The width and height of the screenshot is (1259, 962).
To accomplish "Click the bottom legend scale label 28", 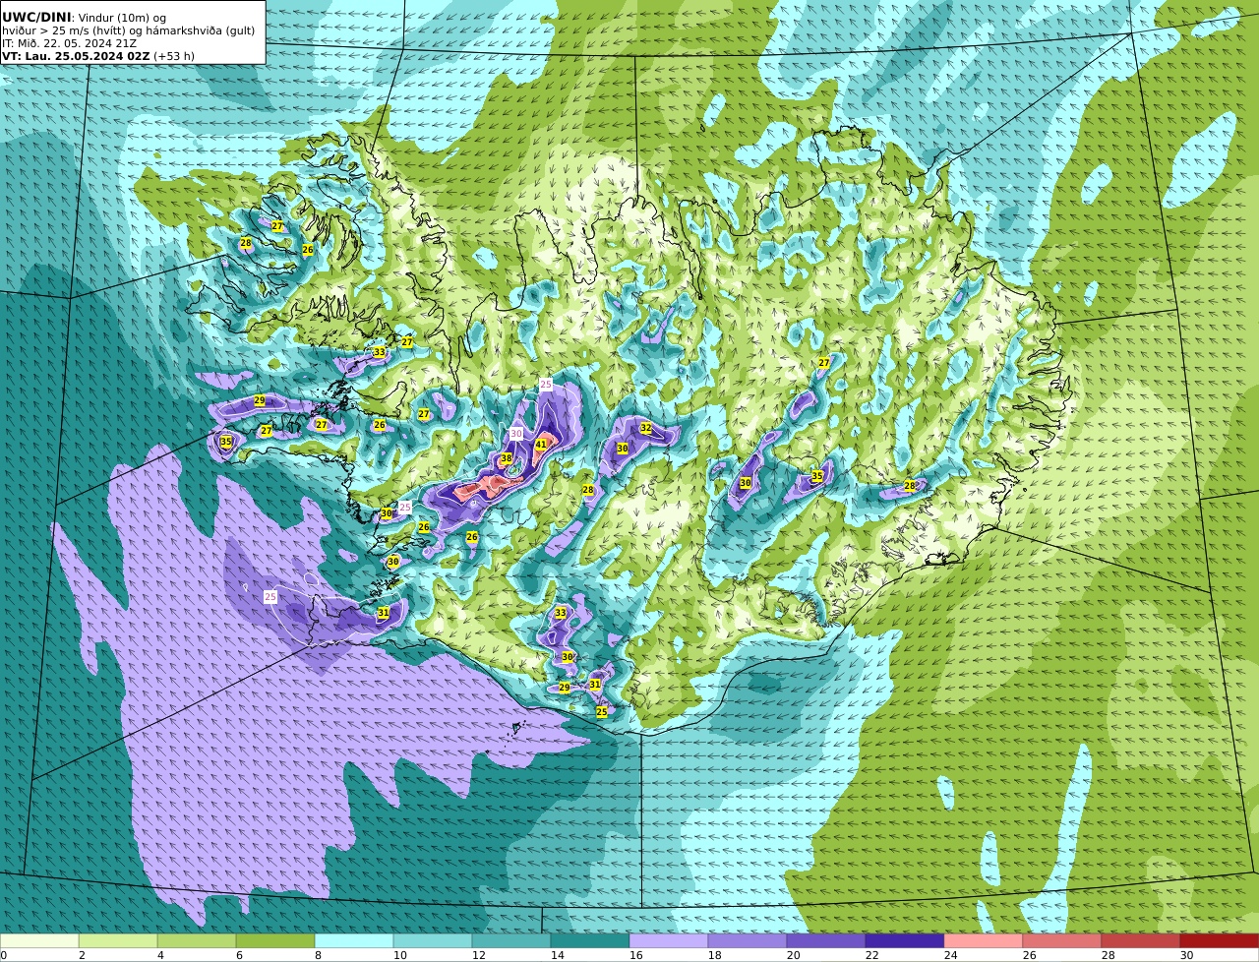I will 1108,955.
